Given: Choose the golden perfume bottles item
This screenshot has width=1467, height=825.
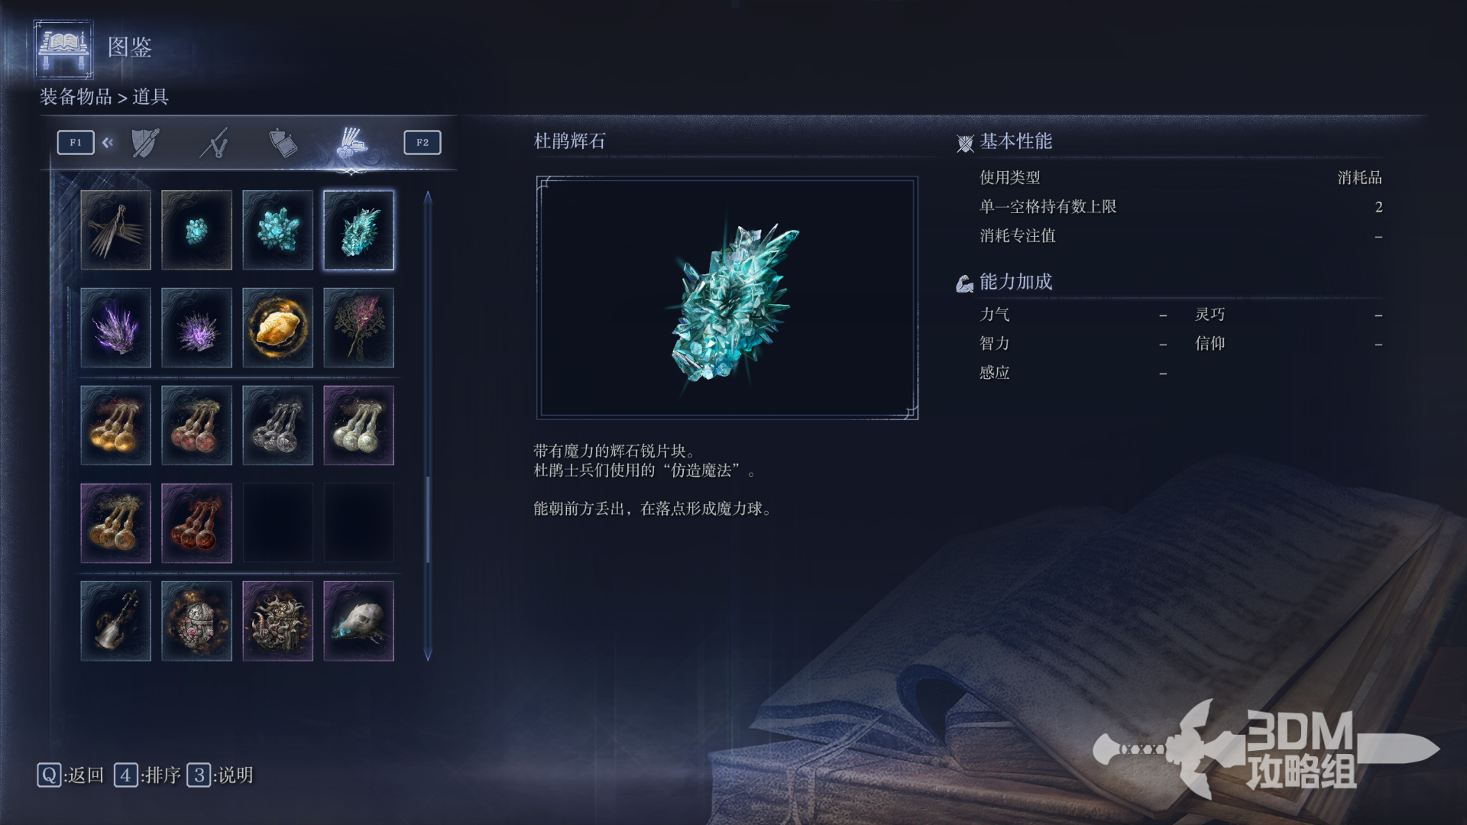Looking at the screenshot, I should coord(115,425).
